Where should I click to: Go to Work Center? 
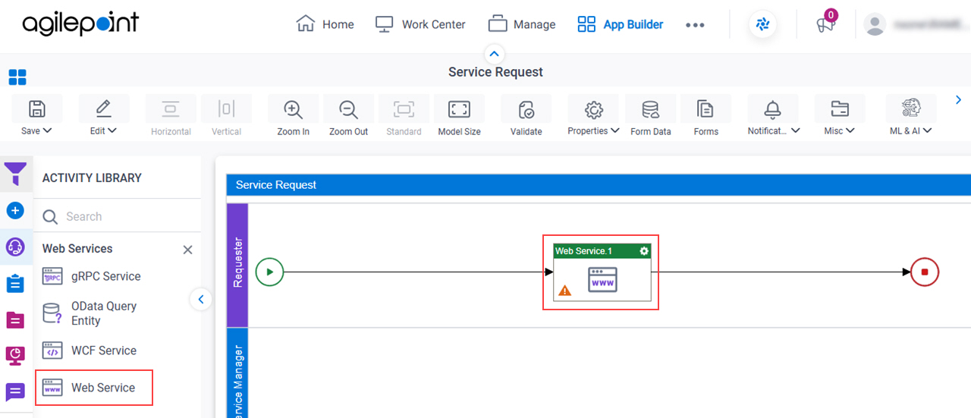420,24
